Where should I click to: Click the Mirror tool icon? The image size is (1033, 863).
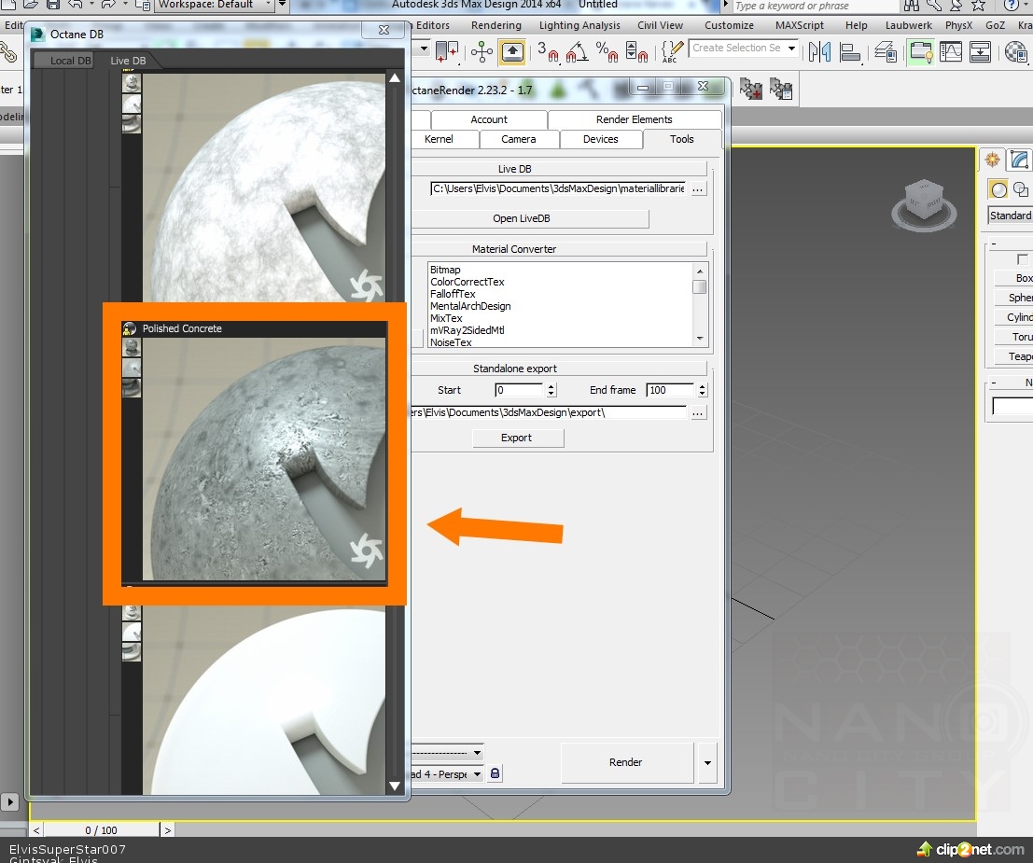click(x=819, y=51)
